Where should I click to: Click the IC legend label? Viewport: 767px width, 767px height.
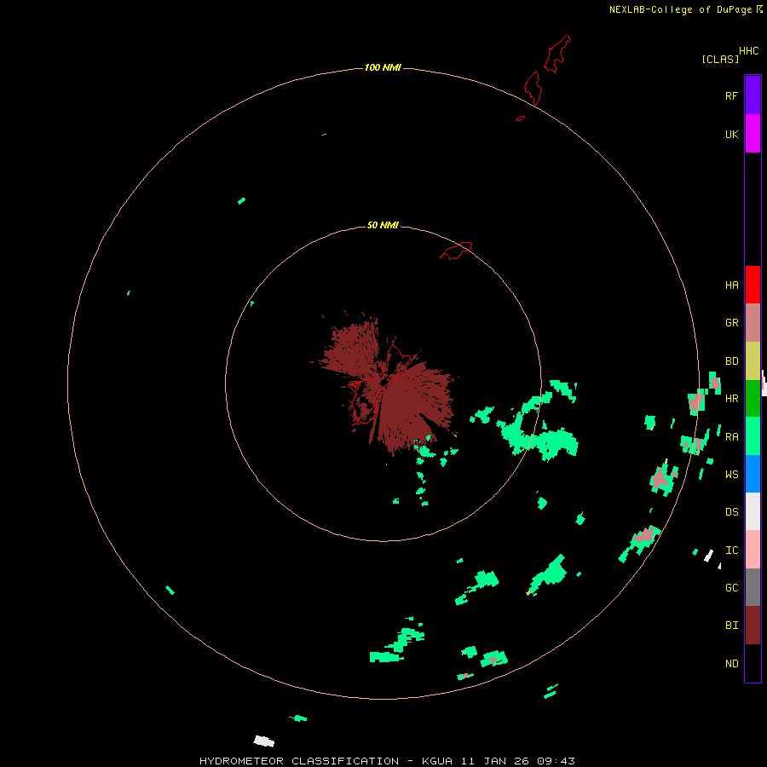(732, 551)
